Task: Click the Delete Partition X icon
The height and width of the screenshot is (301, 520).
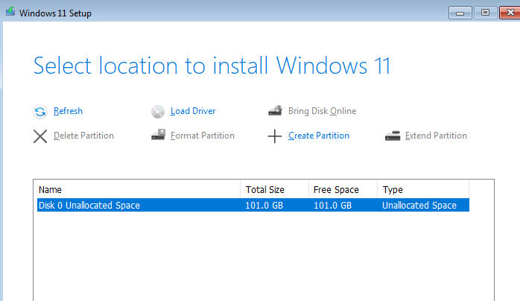Action: point(40,136)
